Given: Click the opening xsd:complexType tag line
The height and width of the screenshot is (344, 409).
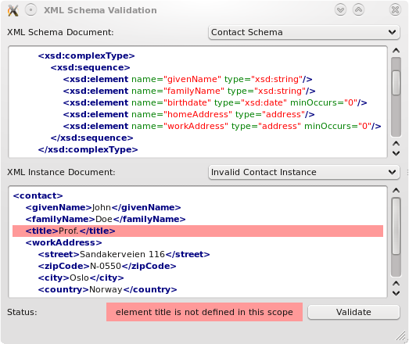Looking at the screenshot, I should [x=86, y=56].
